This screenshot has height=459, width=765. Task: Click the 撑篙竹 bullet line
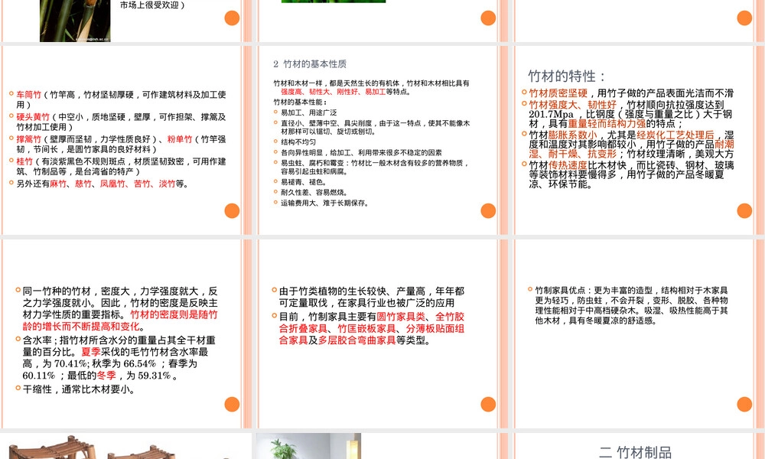[121, 145]
